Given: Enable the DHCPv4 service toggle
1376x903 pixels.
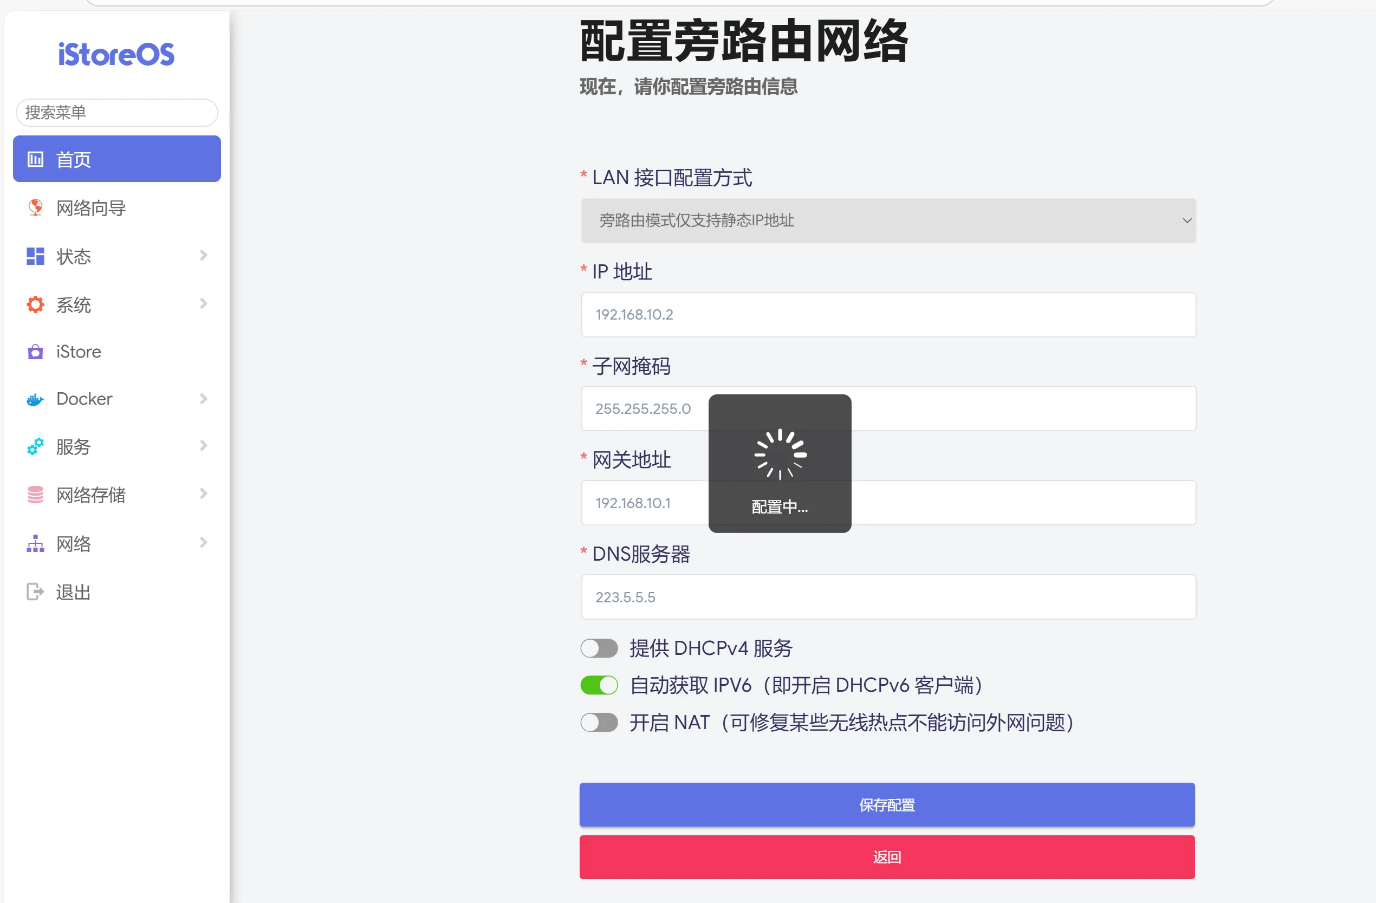Looking at the screenshot, I should click(599, 648).
